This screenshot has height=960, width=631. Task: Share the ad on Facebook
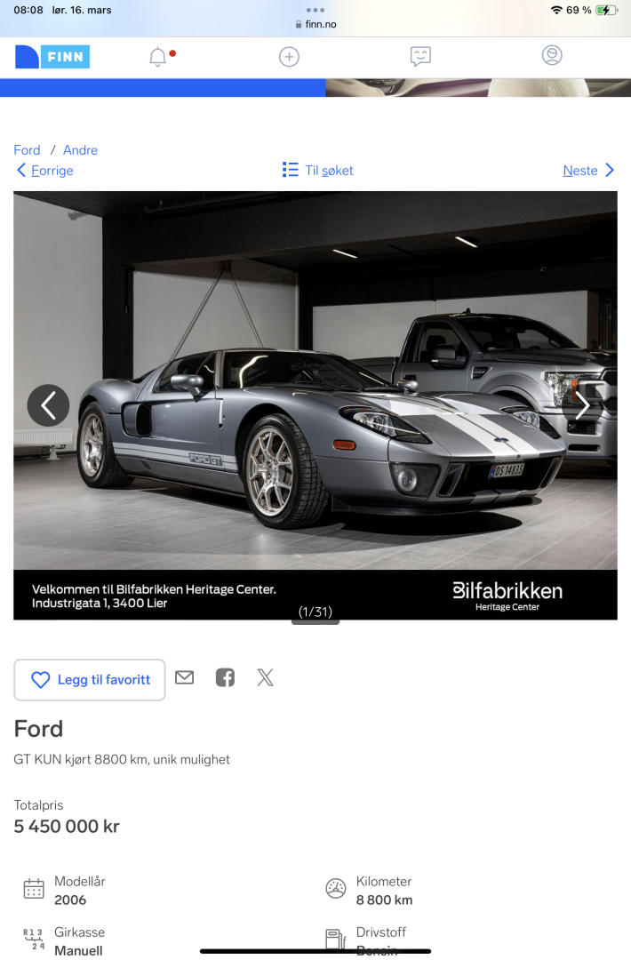tap(225, 677)
